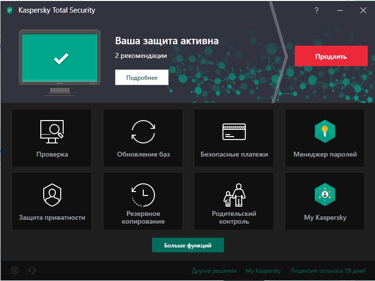The image size is (375, 281).
Task: Click the Больше функций button
Action: [187, 245]
